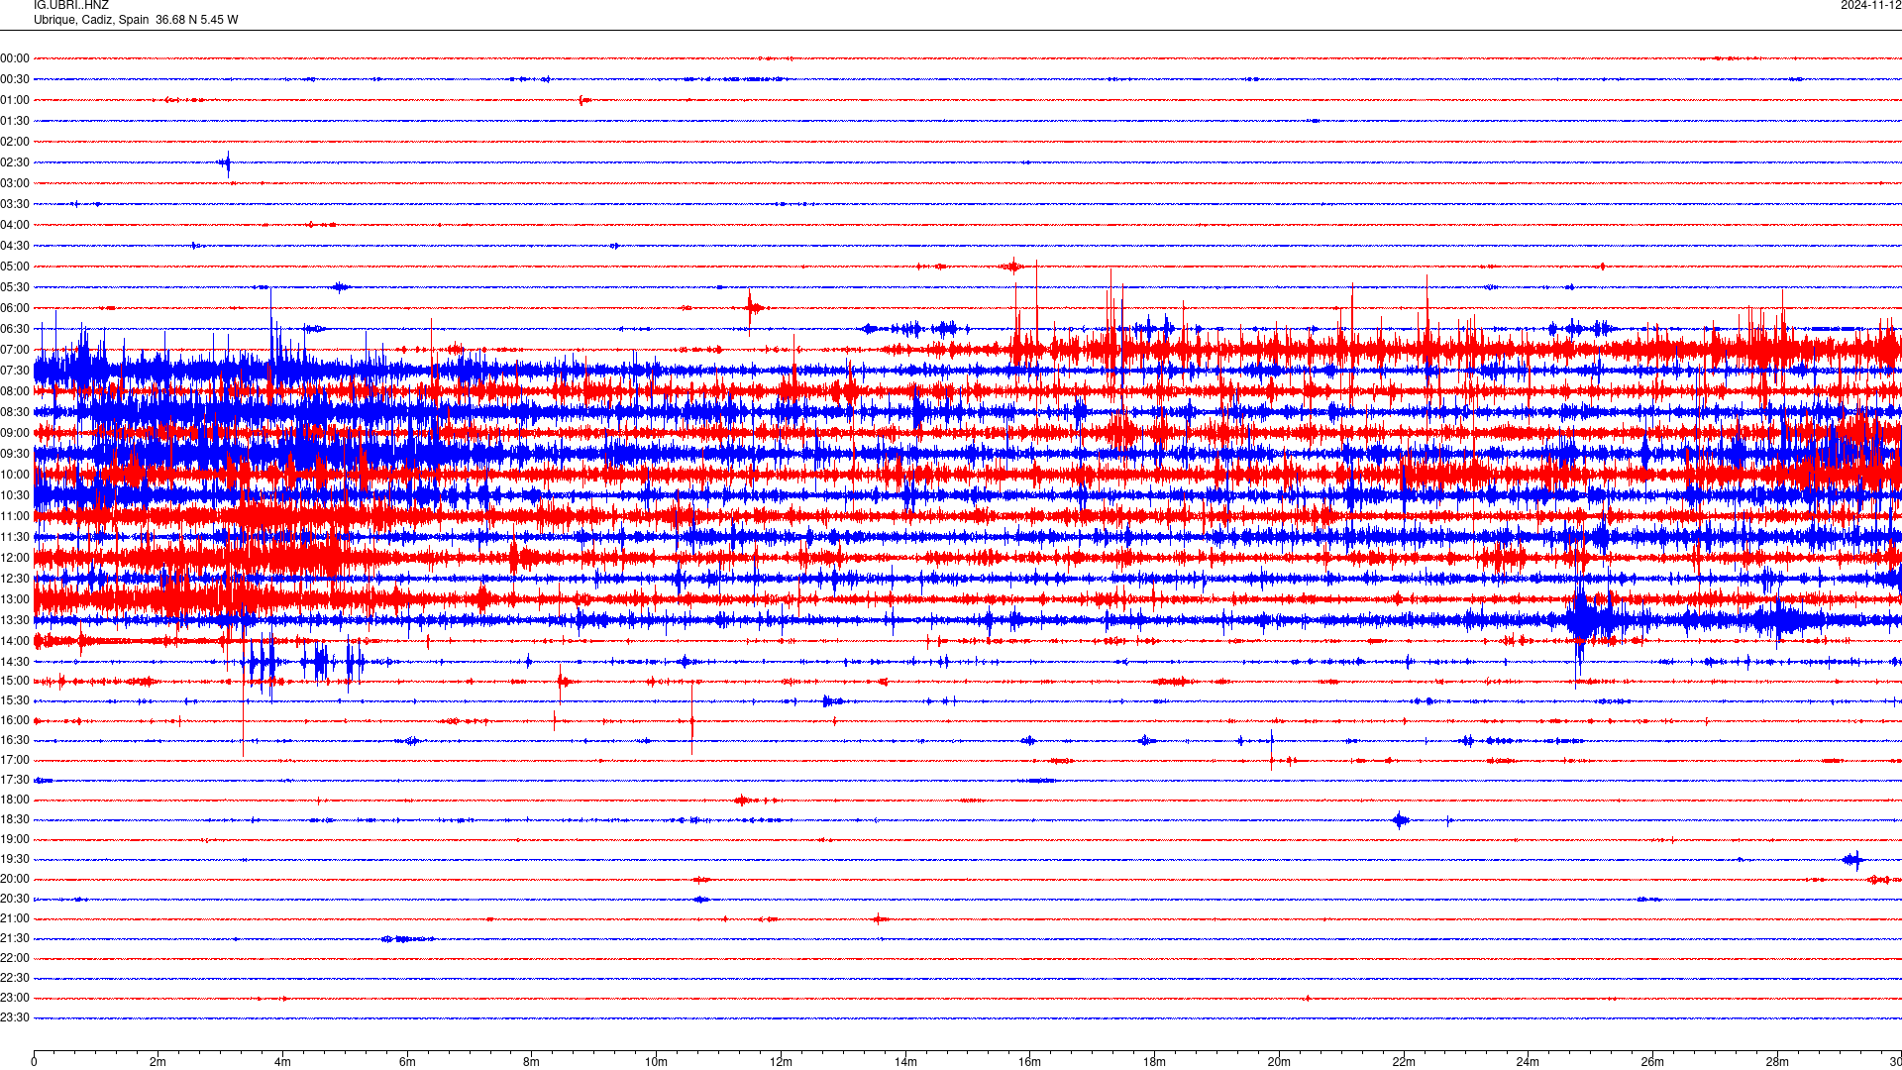Click the 4m tick on the minute axis

click(x=282, y=1062)
